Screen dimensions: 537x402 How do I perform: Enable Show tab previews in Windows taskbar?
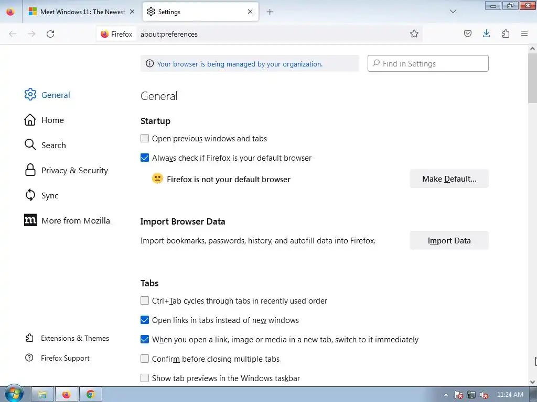(145, 378)
